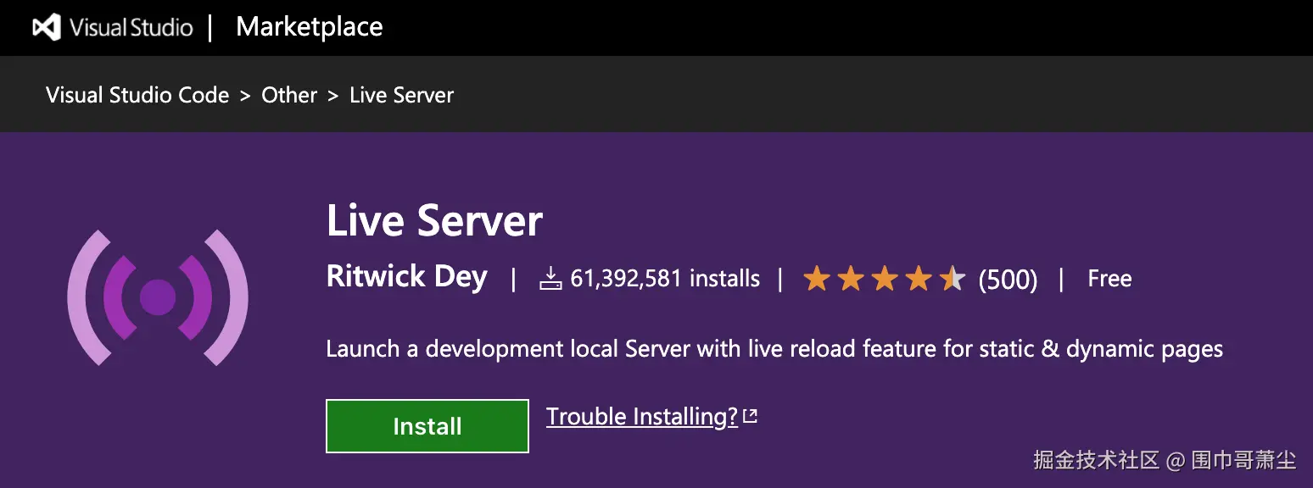The image size is (1313, 488).
Task: Click the Visual Studio wordmark text
Action: point(131,27)
